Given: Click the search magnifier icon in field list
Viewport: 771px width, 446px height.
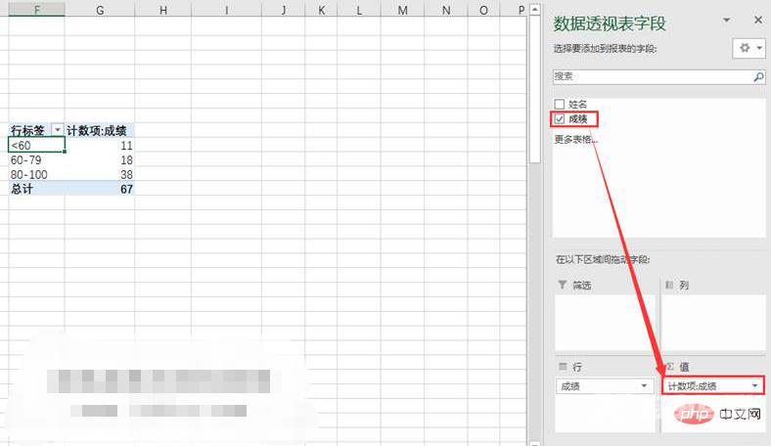Looking at the screenshot, I should click(x=757, y=76).
